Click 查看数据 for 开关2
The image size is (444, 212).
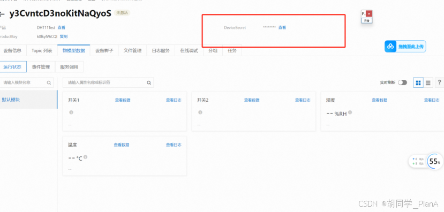click(x=252, y=100)
